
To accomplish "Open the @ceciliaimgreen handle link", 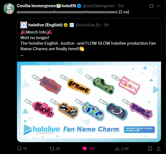I will click(99, 6).
